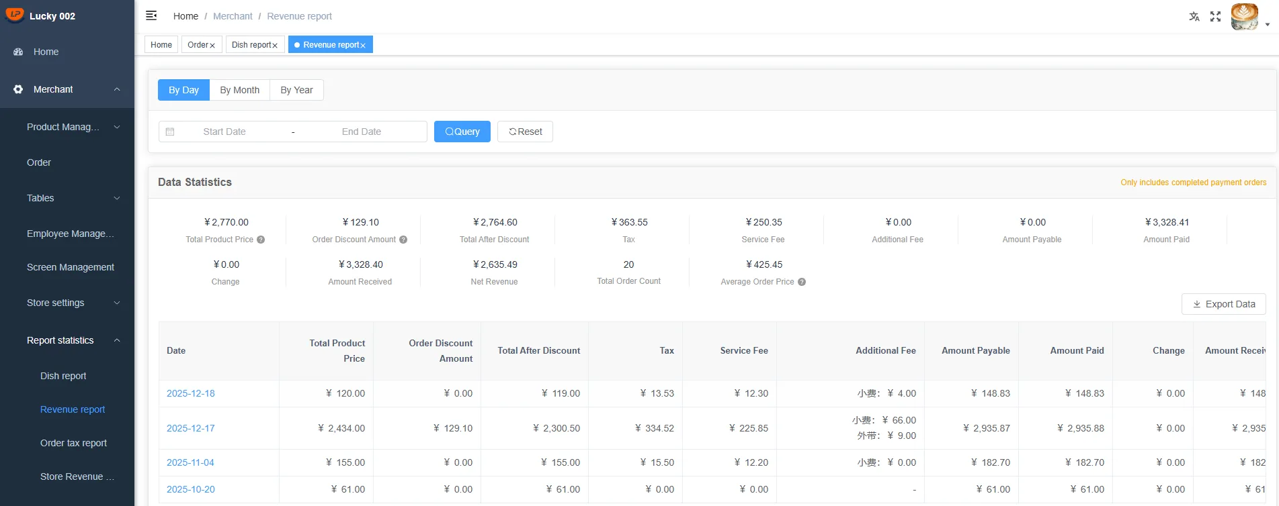Click Home in the breadcrumb
This screenshot has width=1279, height=506.
(x=185, y=16)
